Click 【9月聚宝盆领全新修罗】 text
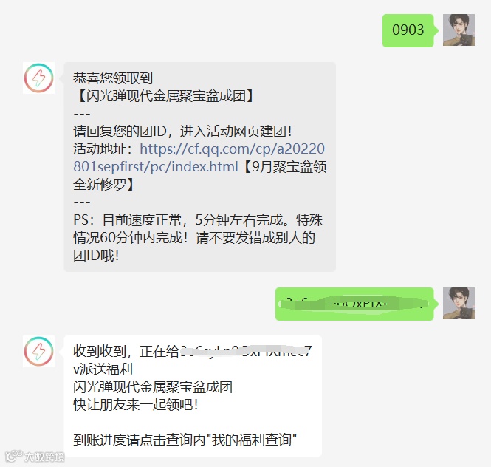This screenshot has height=467, width=491. click(200, 176)
